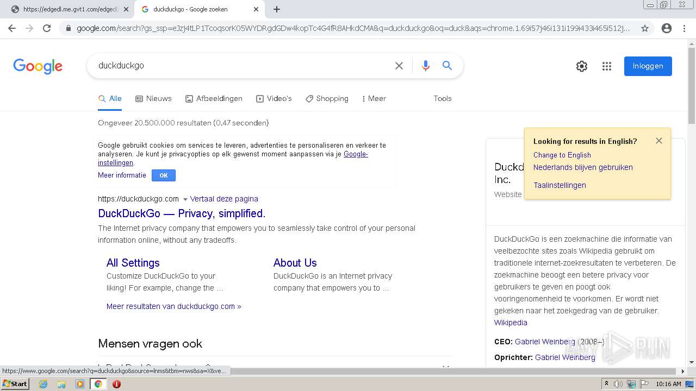Image resolution: width=696 pixels, height=391 pixels.
Task: Switch to the Shopping tab
Action: tap(327, 99)
